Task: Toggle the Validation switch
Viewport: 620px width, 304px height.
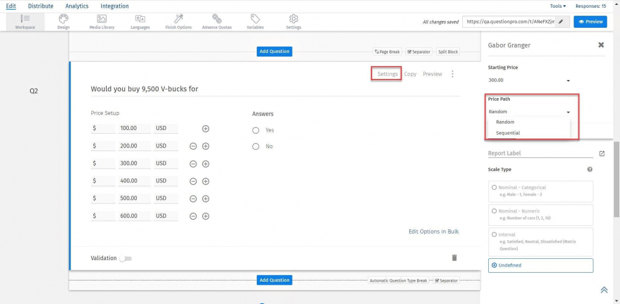Action: click(x=125, y=258)
